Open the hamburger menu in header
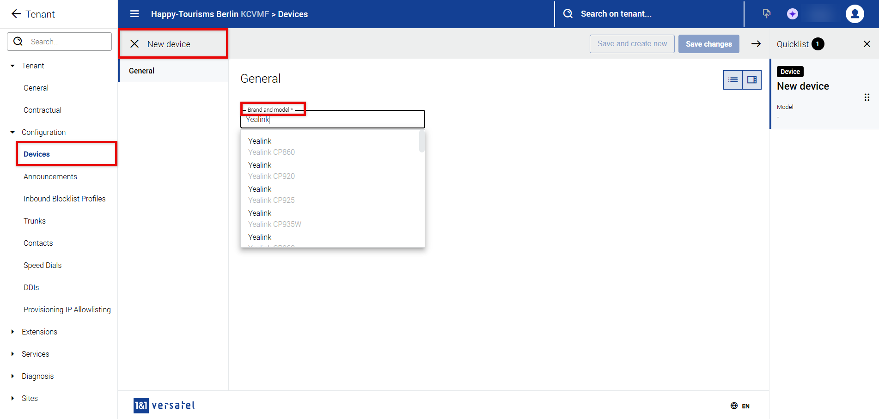The height and width of the screenshot is (419, 879). 134,14
